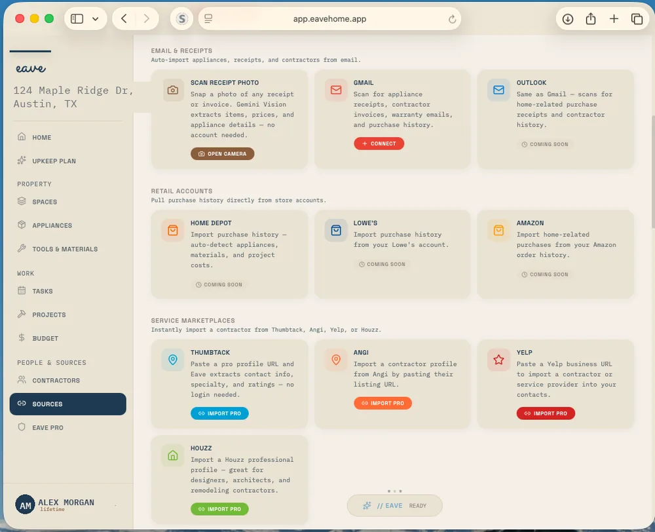Click Lowe's Coming Soon label

382,264
